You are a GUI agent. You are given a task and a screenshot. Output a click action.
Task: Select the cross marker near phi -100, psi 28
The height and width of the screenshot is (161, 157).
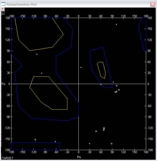pyautogui.click(x=42, y=73)
